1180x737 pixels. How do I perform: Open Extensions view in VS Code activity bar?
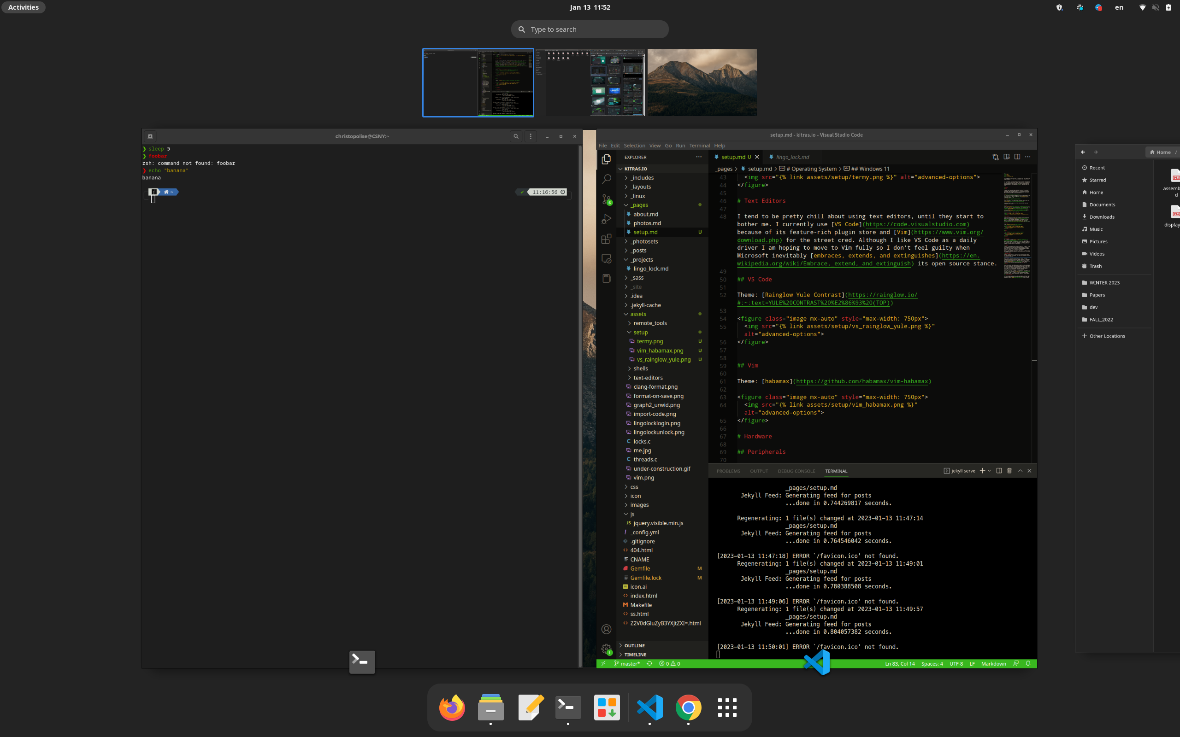[606, 239]
